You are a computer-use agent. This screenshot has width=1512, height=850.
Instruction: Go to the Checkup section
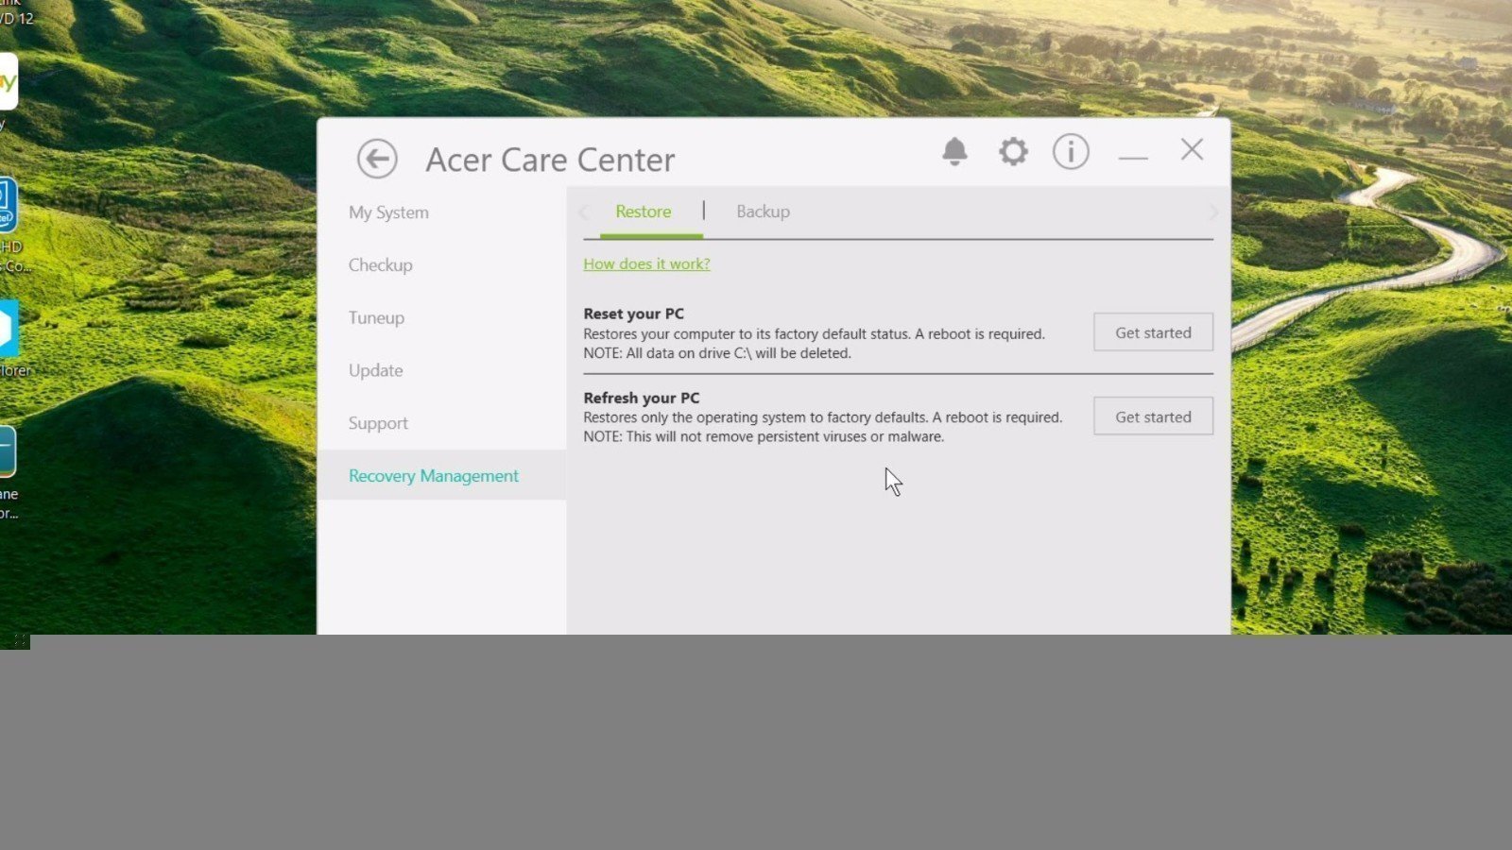point(380,265)
